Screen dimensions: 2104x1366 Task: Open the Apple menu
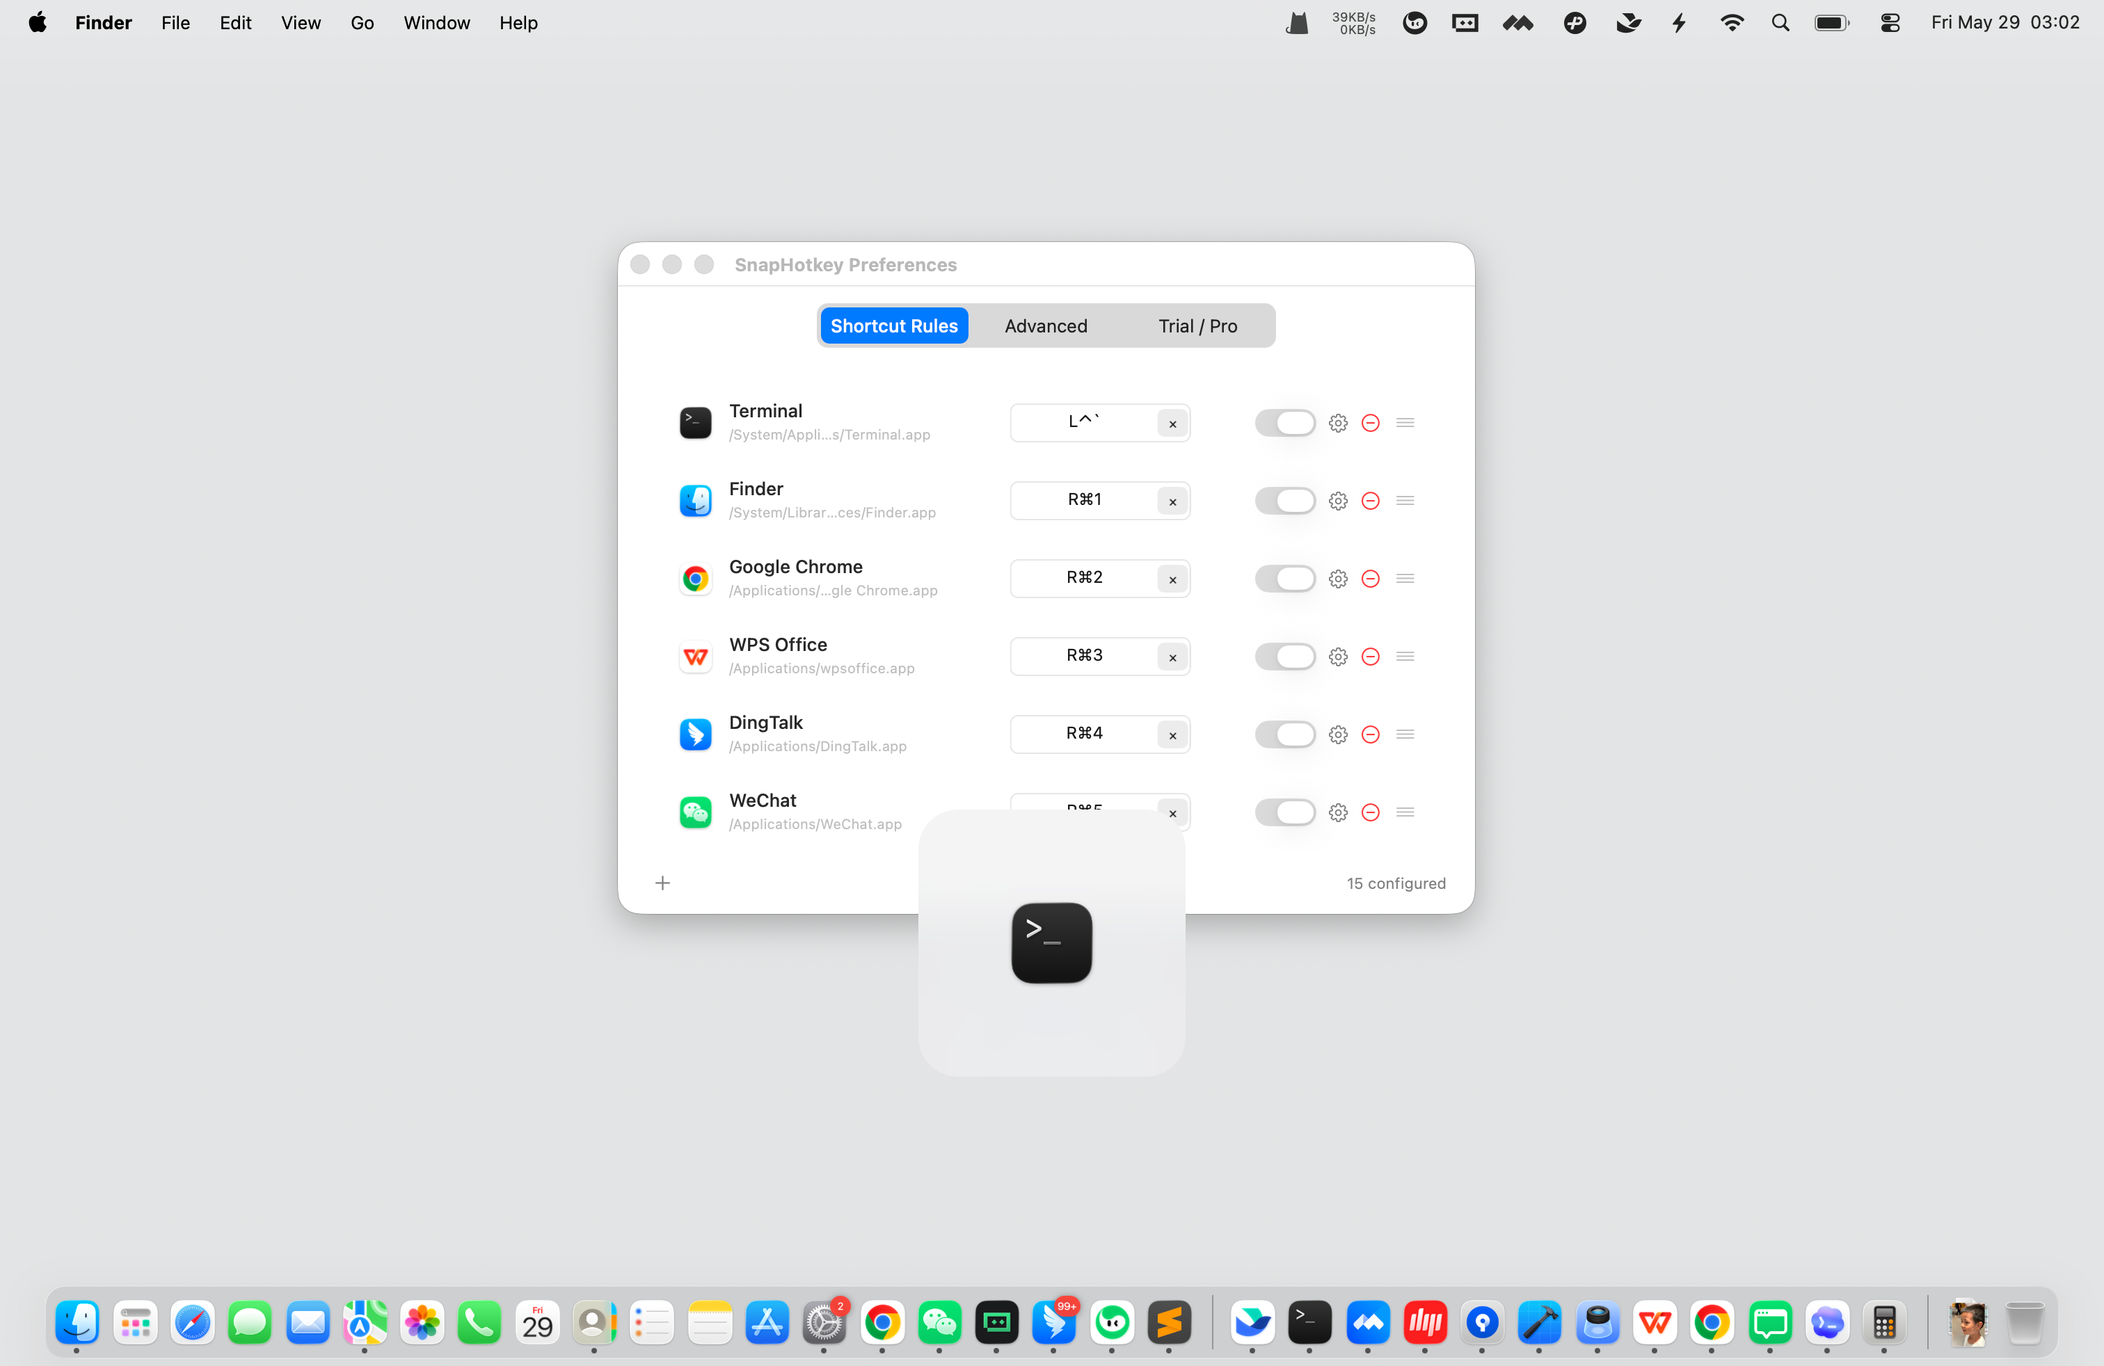tap(37, 23)
